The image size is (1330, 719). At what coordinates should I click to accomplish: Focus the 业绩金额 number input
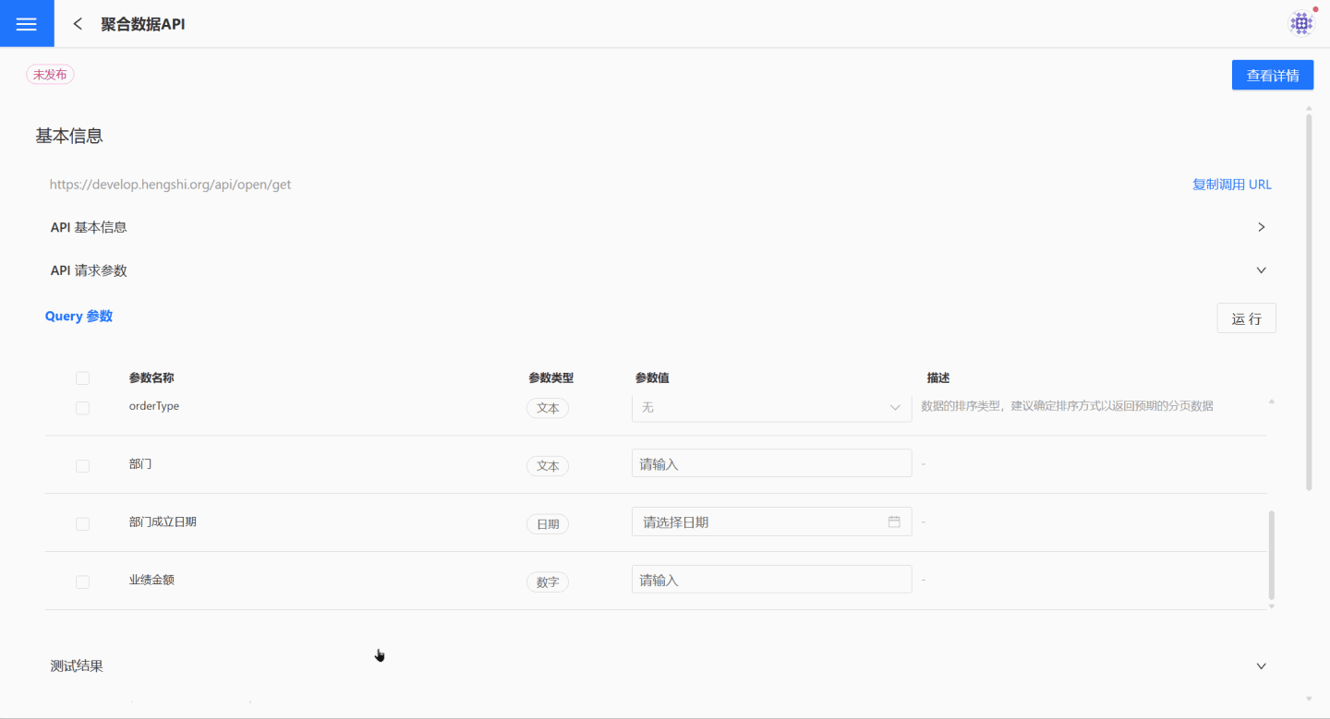point(771,580)
